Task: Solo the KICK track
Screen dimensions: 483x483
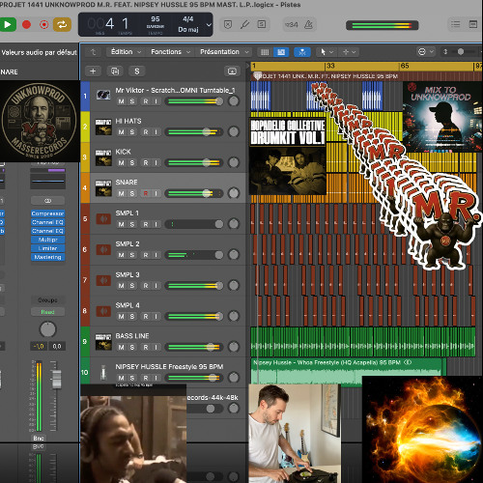Action: (x=132, y=162)
